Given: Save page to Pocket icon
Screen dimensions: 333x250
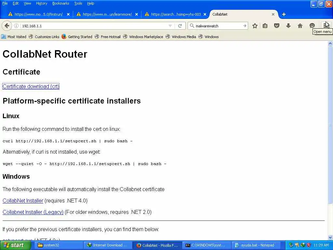Looking at the screenshot, I should 276,26.
